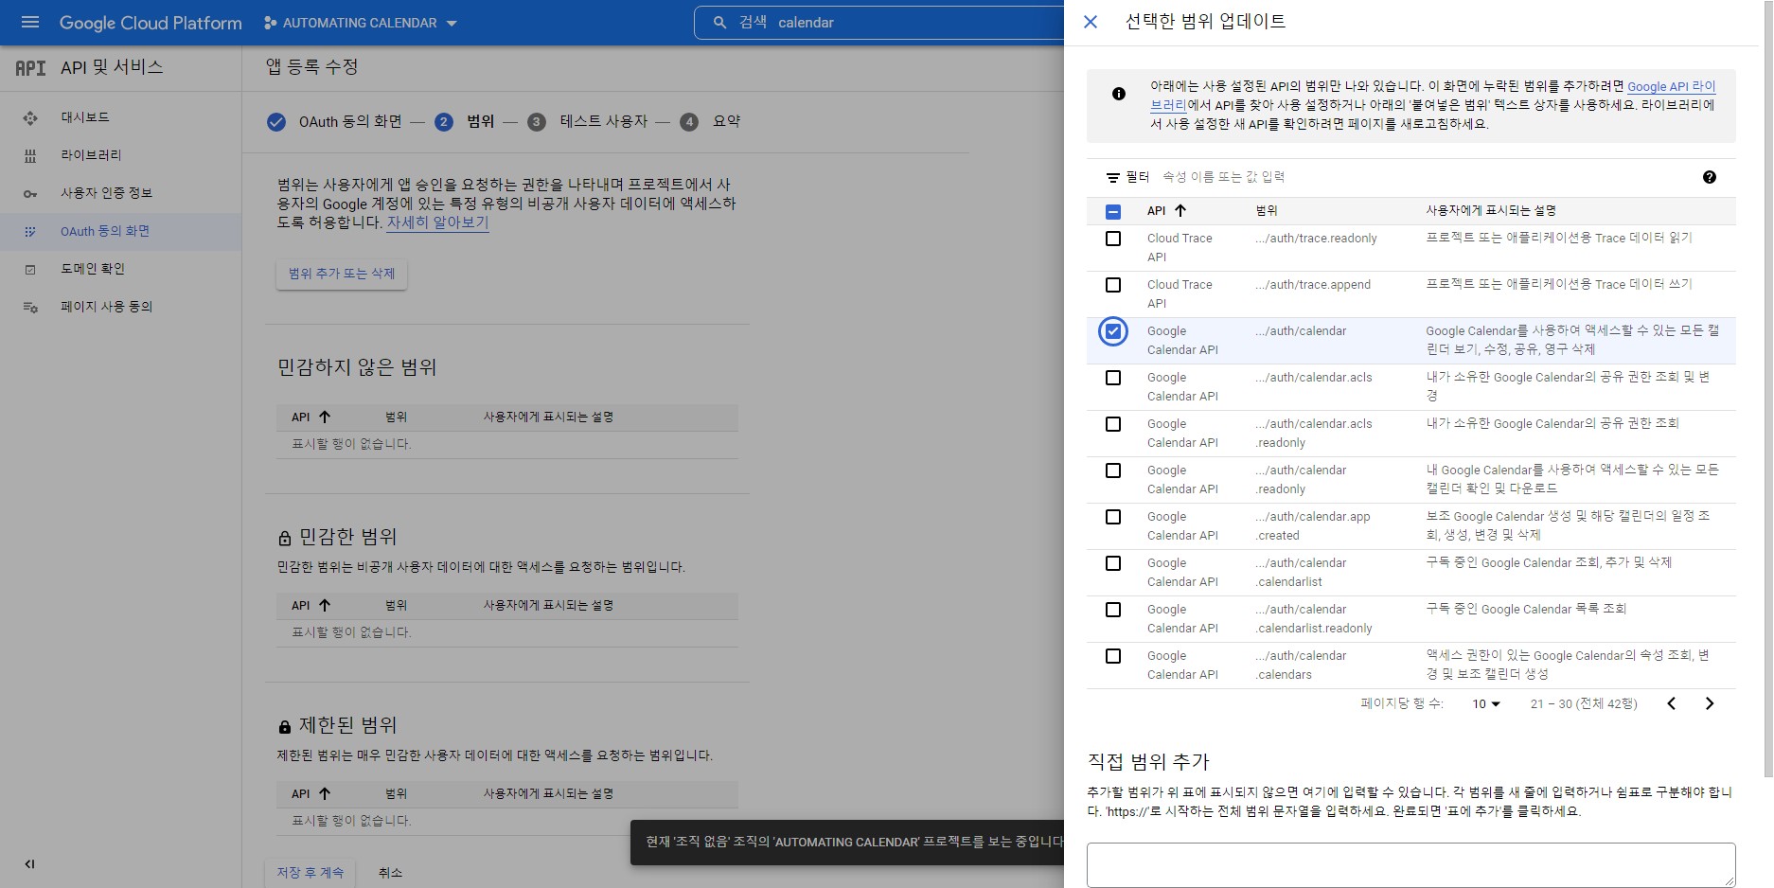Click the search magnifier icon
Viewport: 1774px width, 888px height.
coord(720,22)
